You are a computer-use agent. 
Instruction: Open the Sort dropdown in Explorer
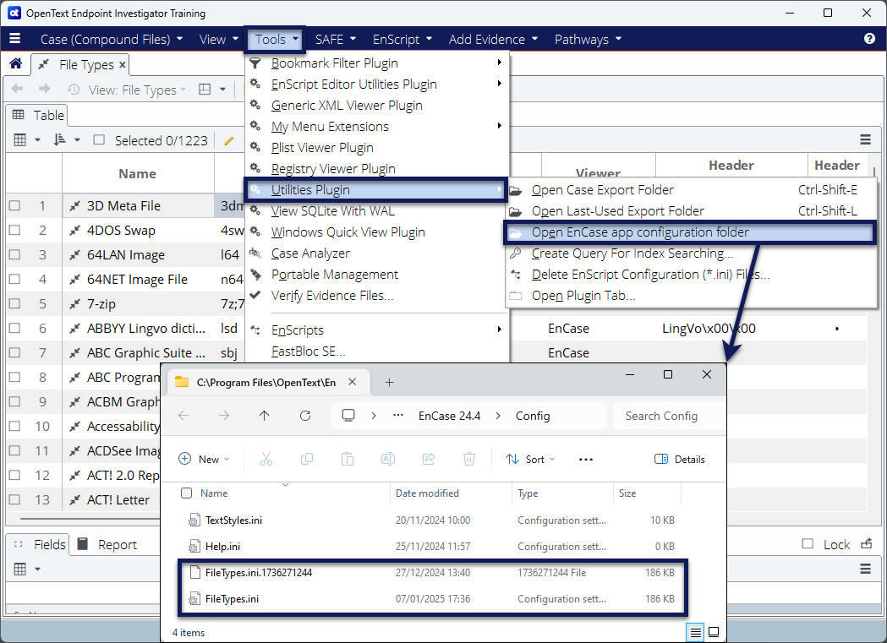[530, 460]
